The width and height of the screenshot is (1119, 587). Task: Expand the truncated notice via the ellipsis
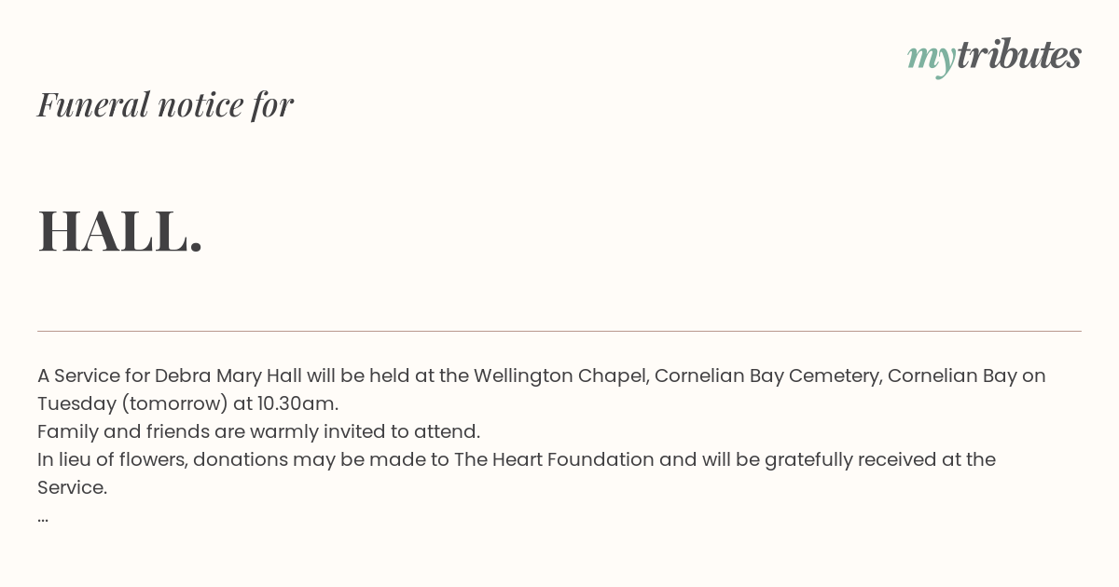click(x=43, y=516)
